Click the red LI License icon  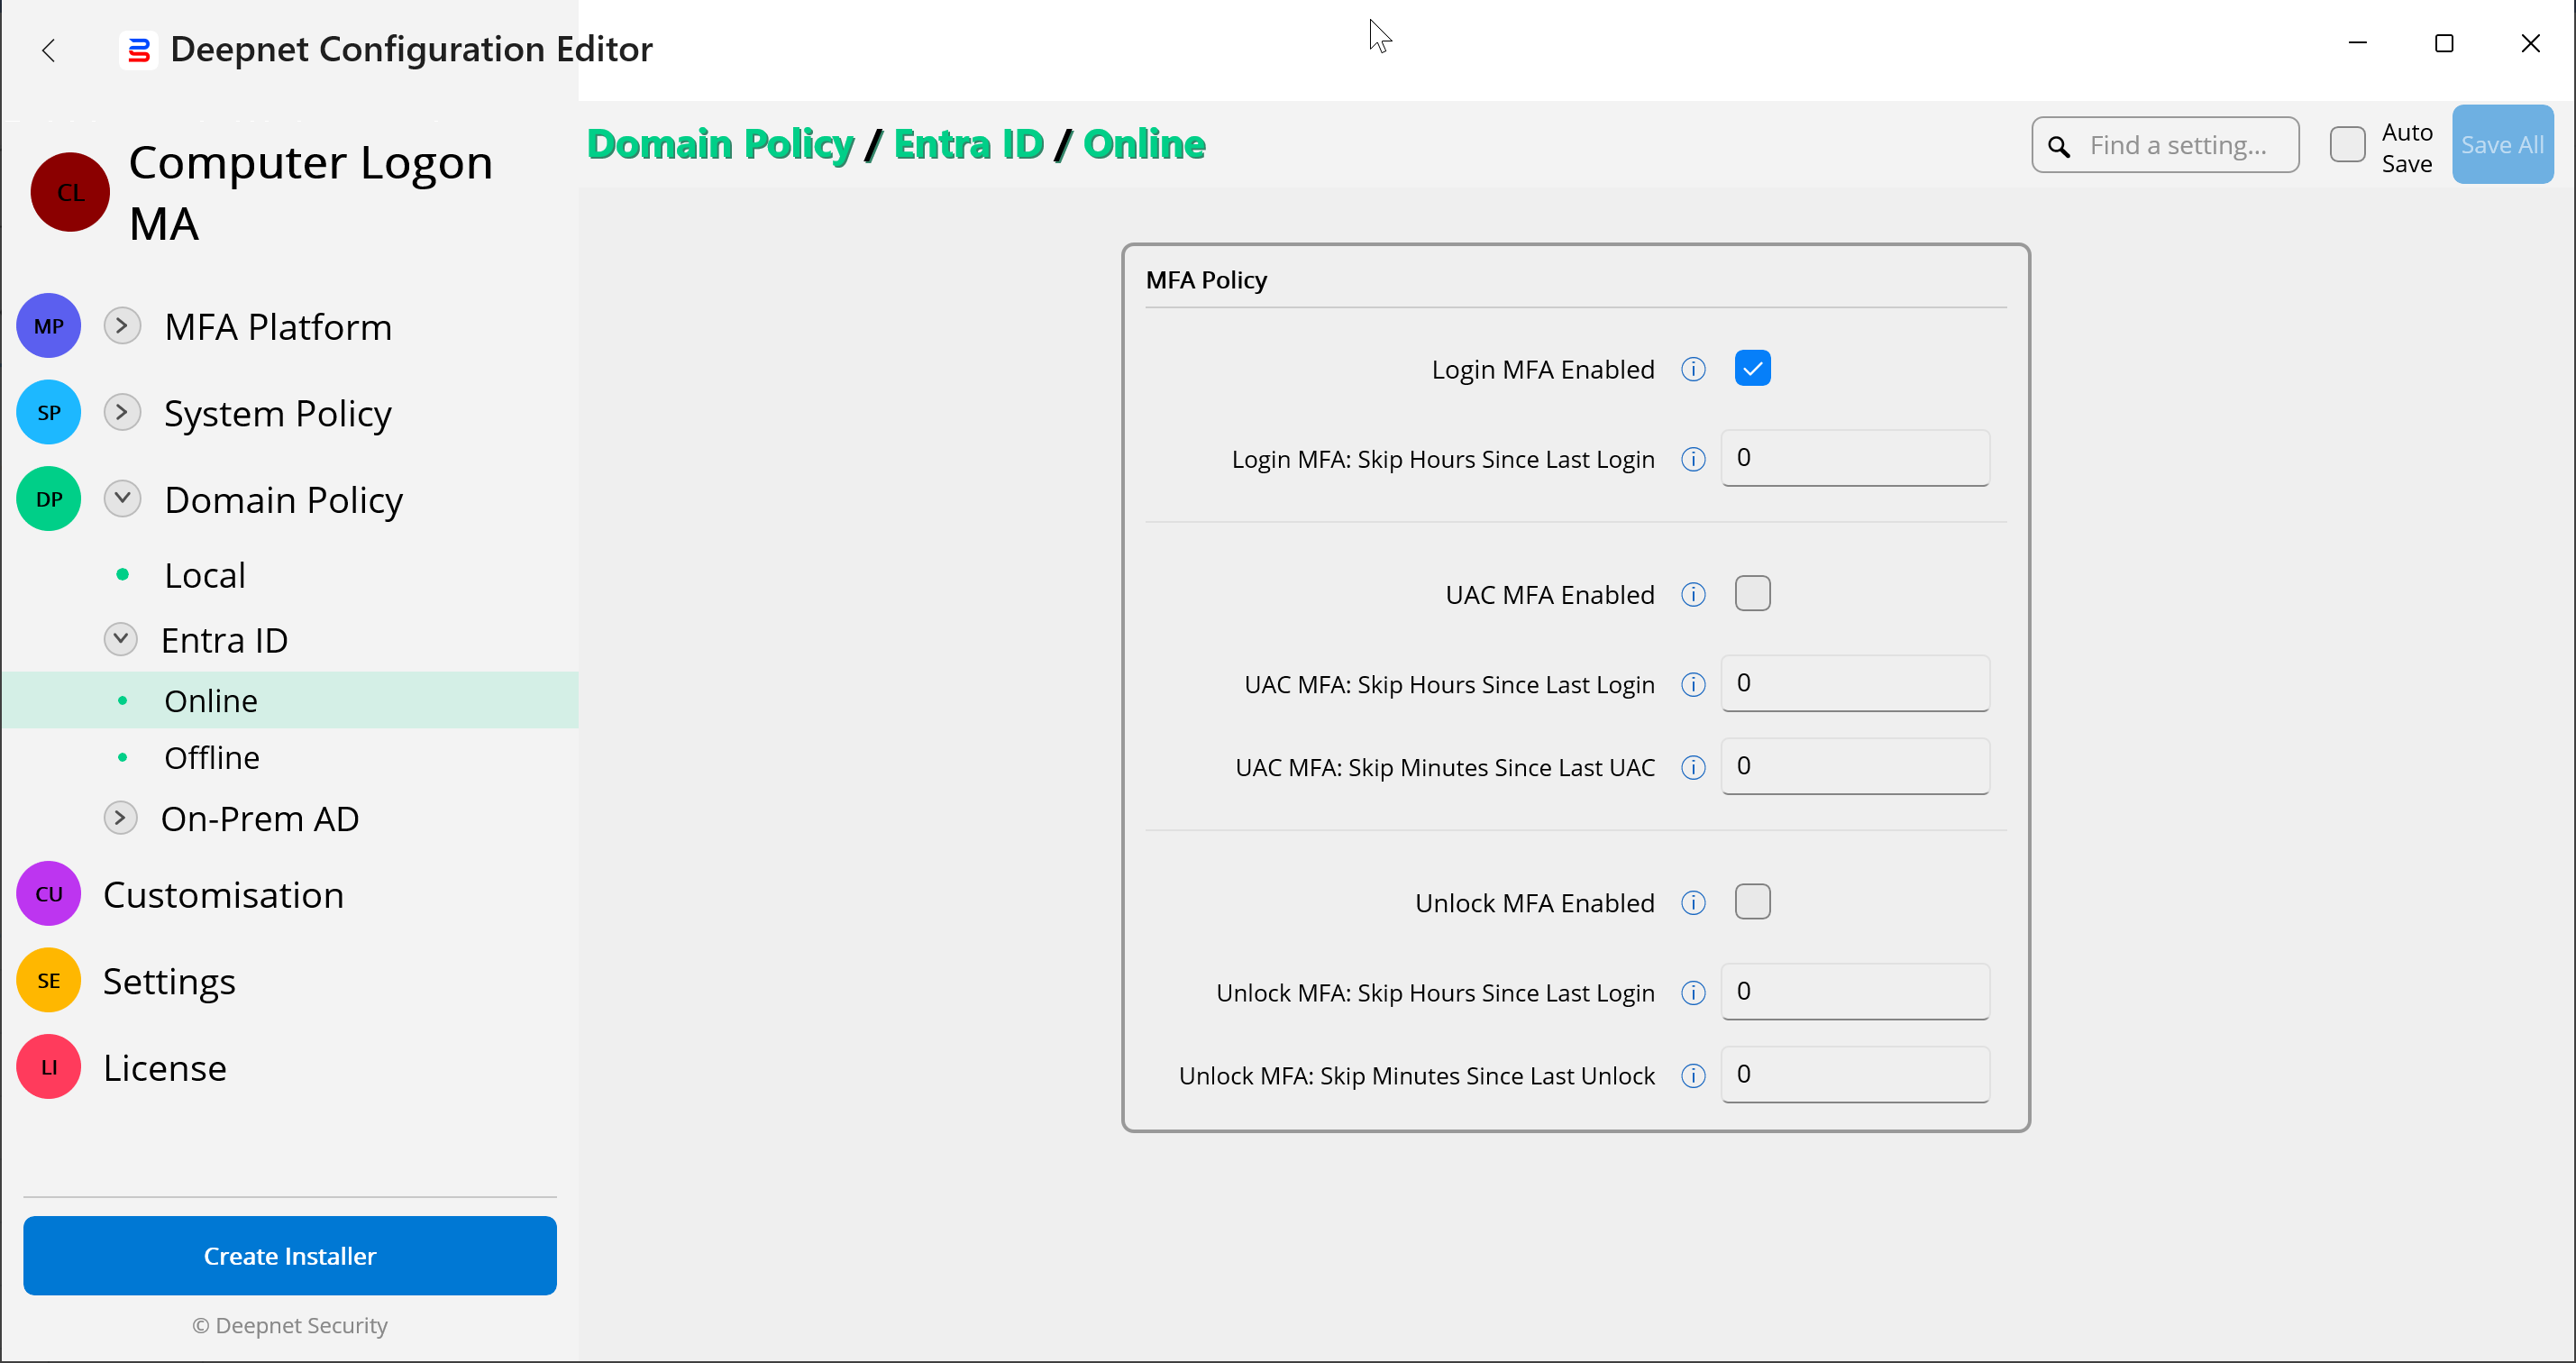tap(48, 1067)
